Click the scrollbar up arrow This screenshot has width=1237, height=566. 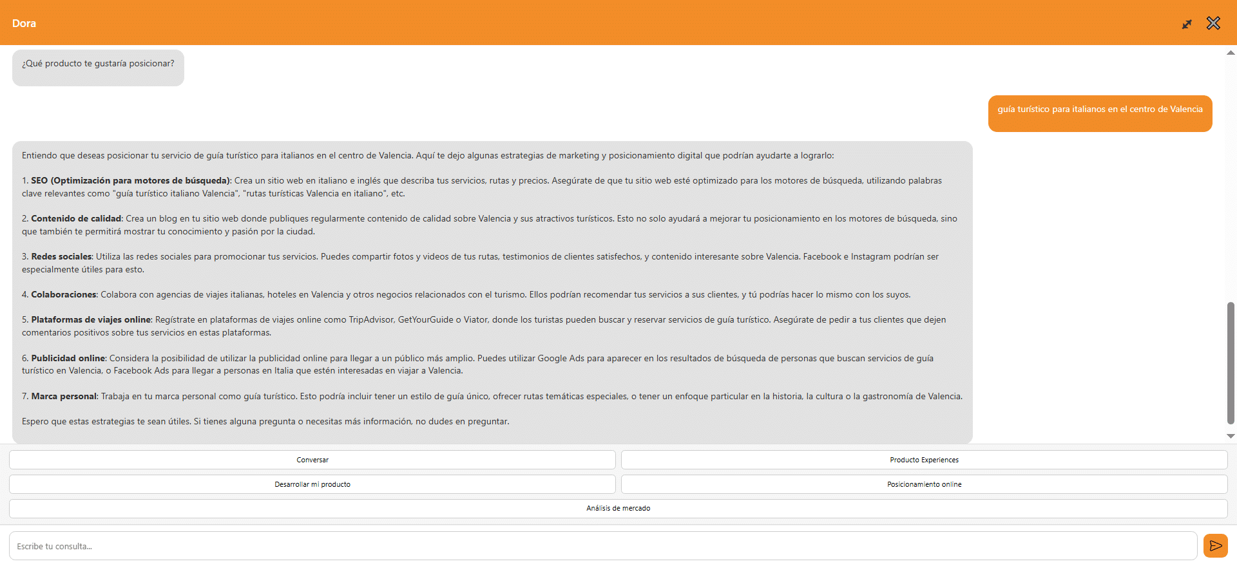coord(1231,53)
